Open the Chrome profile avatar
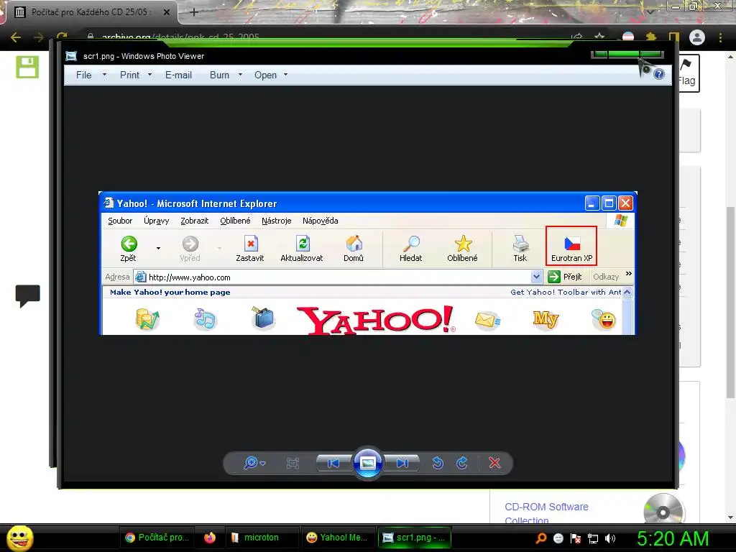 tap(697, 37)
